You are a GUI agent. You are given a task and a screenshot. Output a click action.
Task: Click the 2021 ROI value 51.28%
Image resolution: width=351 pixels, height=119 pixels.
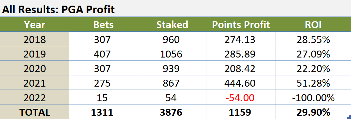(313, 83)
